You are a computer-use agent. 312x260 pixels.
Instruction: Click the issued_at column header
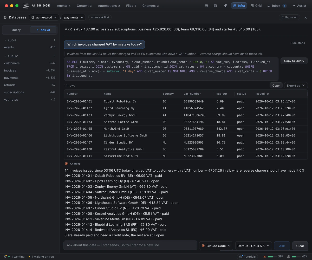pos(262,94)
